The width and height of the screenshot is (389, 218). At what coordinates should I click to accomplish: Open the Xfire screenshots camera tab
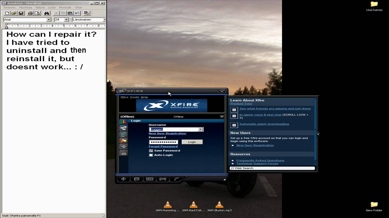pos(123,147)
